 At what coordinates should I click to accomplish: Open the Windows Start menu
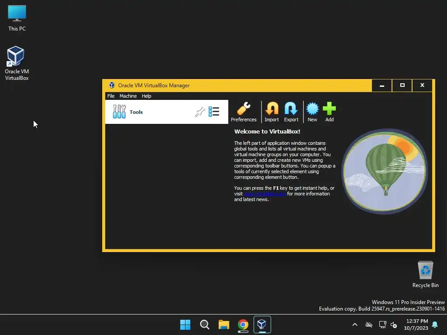point(185,325)
